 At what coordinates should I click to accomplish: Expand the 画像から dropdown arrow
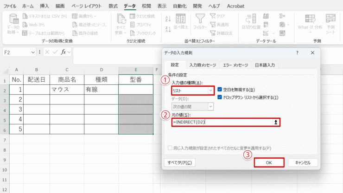coord(95,16)
